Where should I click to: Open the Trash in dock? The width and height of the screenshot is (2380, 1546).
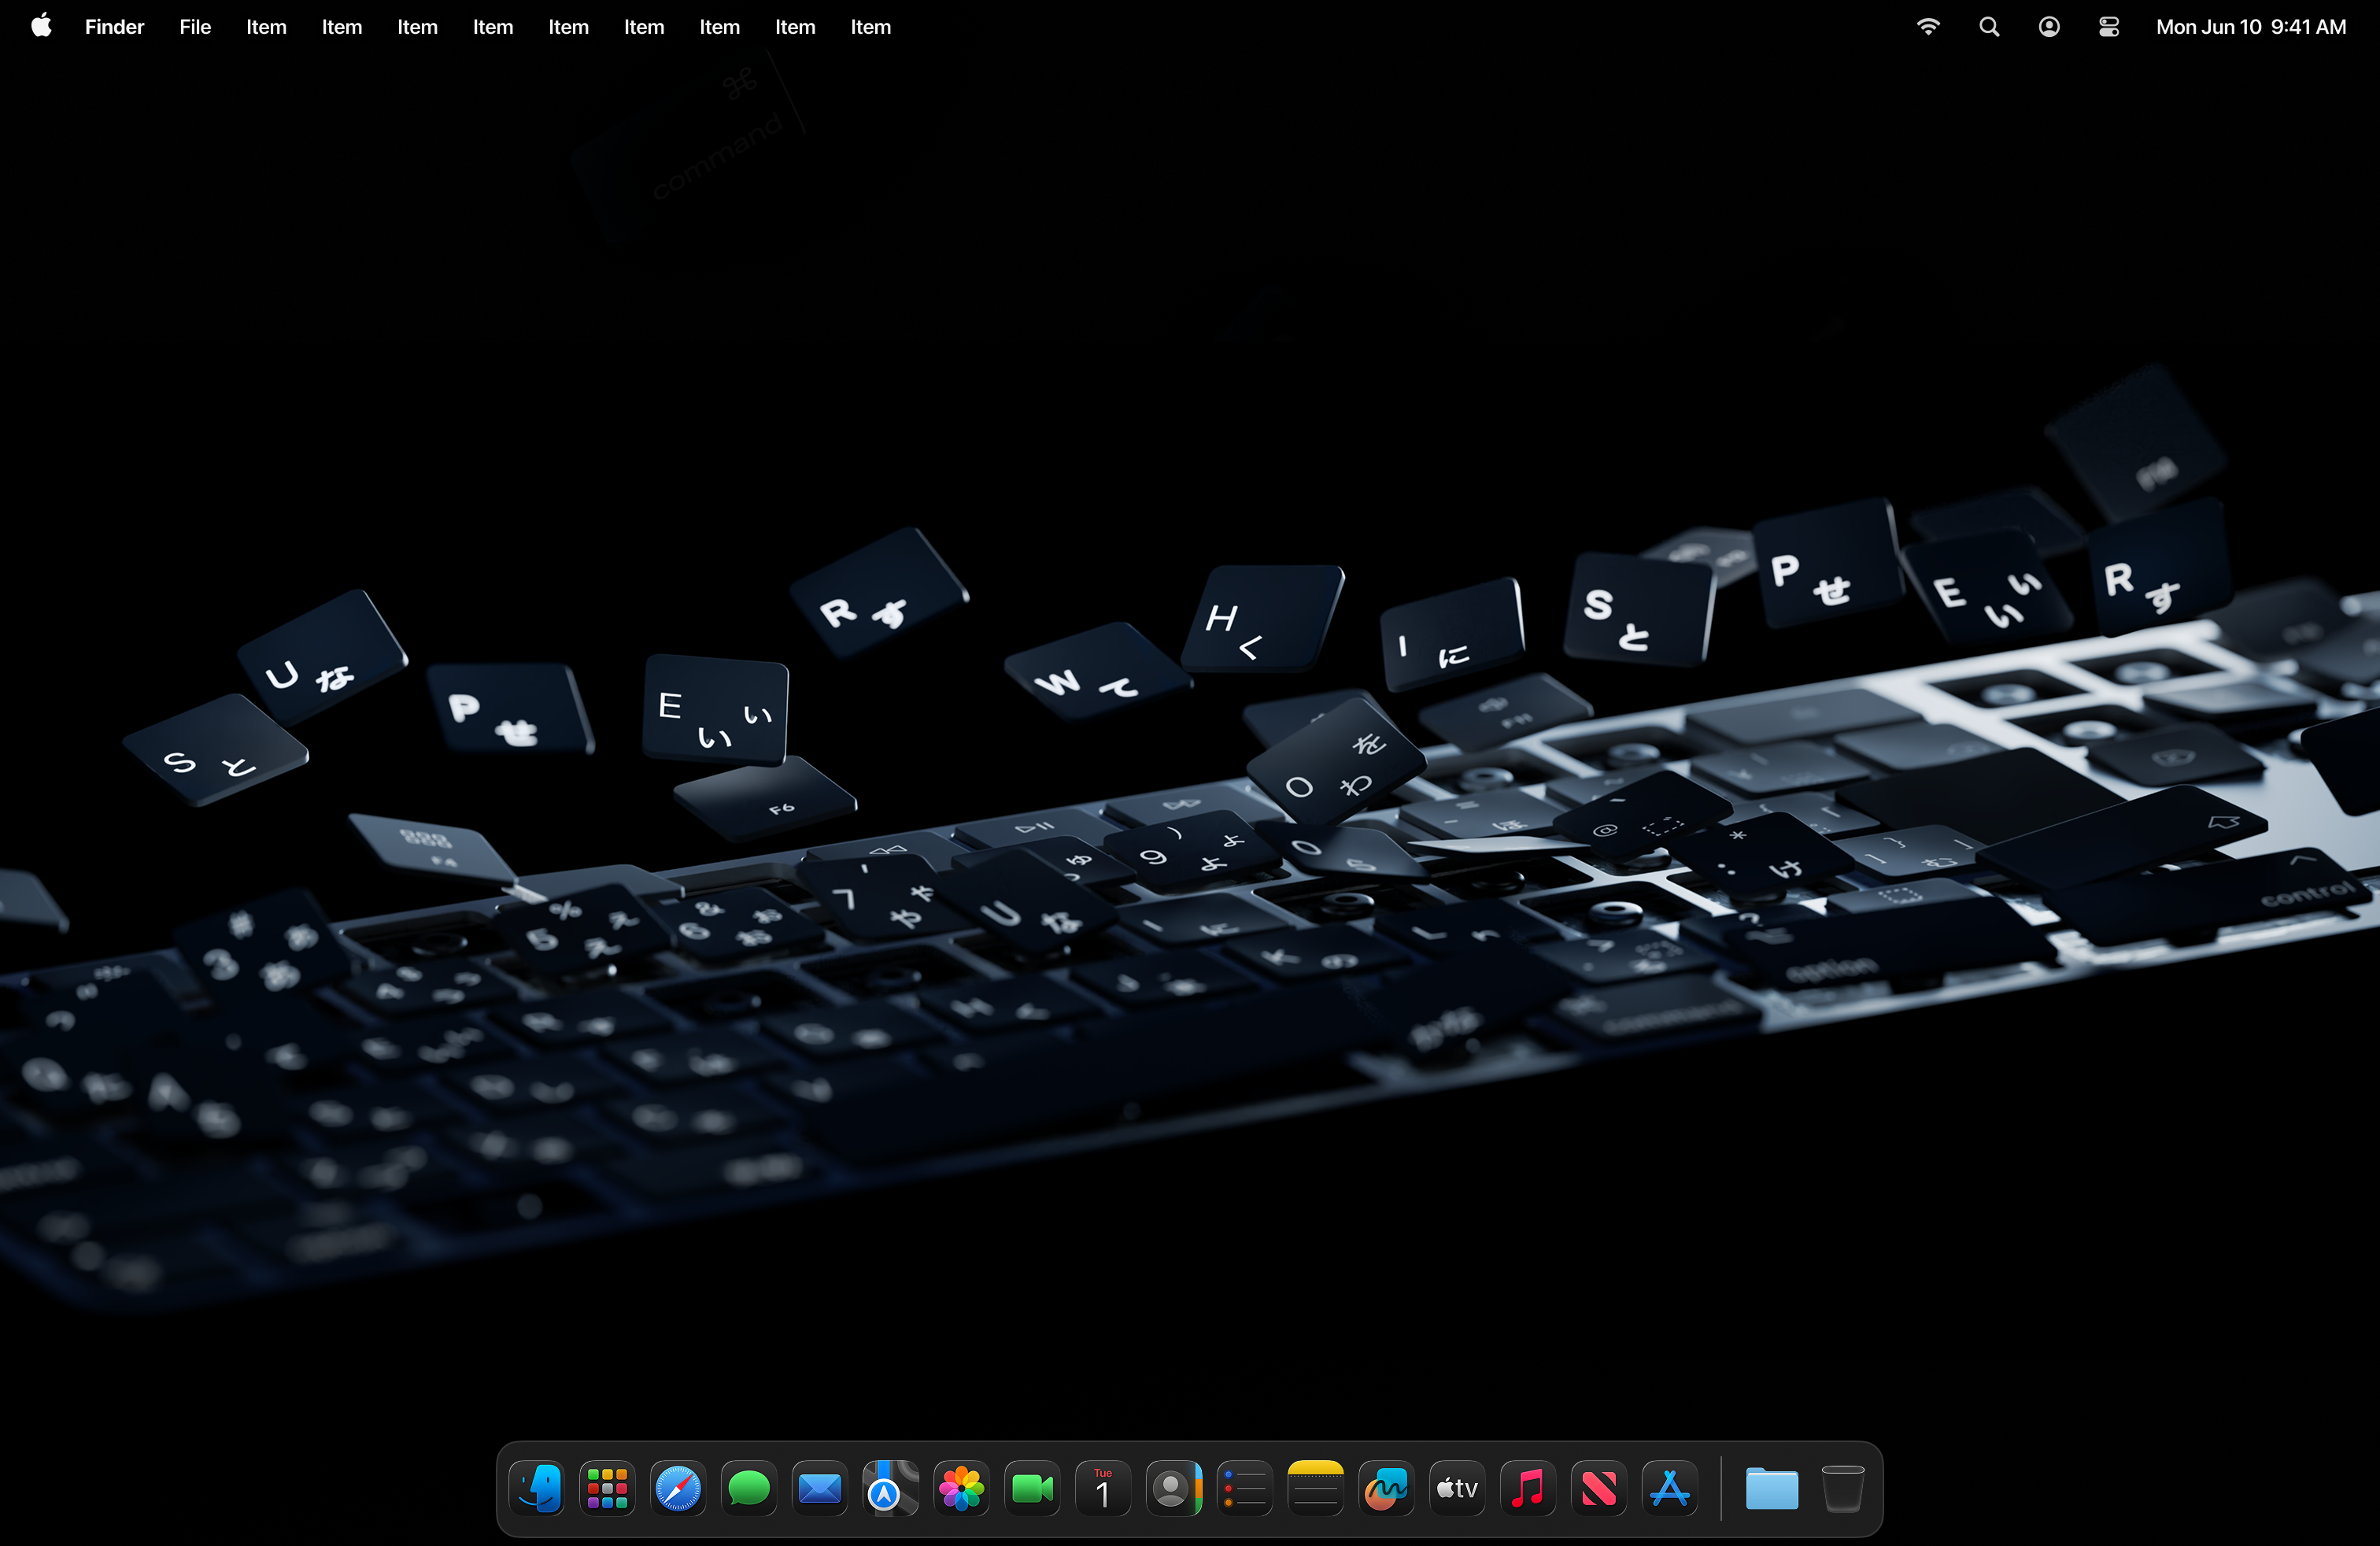tap(1842, 1489)
